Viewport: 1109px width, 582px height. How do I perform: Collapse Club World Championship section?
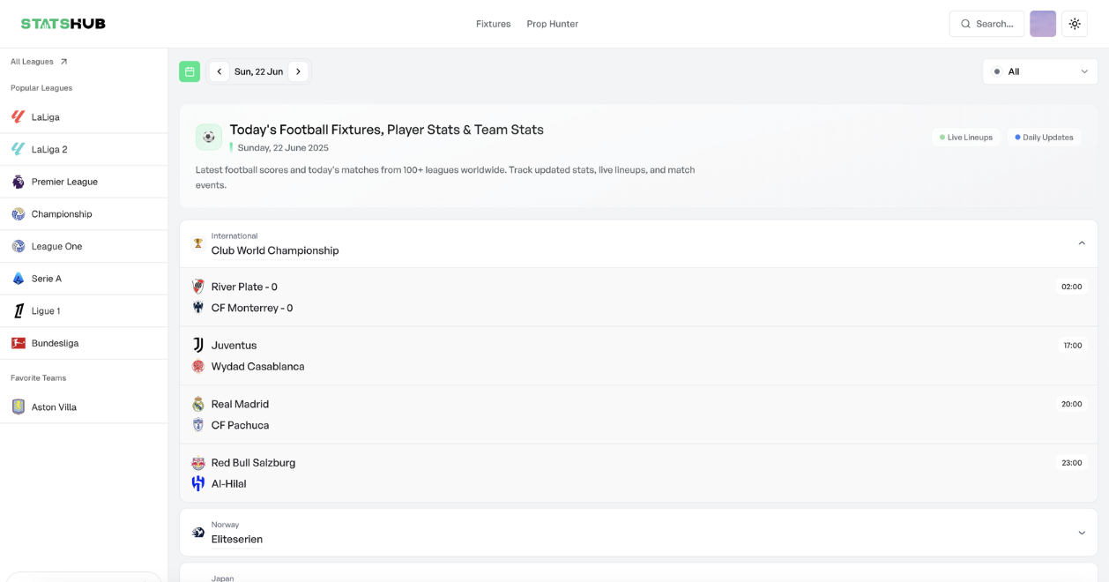coord(1082,243)
